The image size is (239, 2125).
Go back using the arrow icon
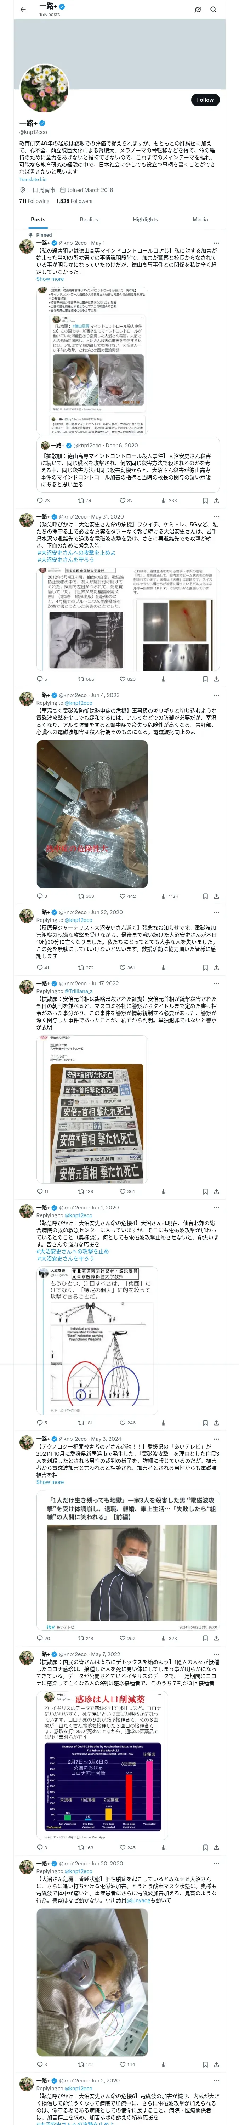point(22,9)
